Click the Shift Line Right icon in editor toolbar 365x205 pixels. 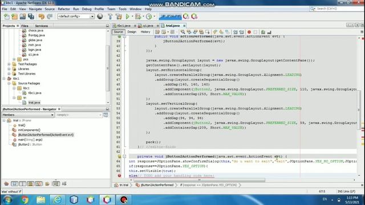tap(241, 32)
